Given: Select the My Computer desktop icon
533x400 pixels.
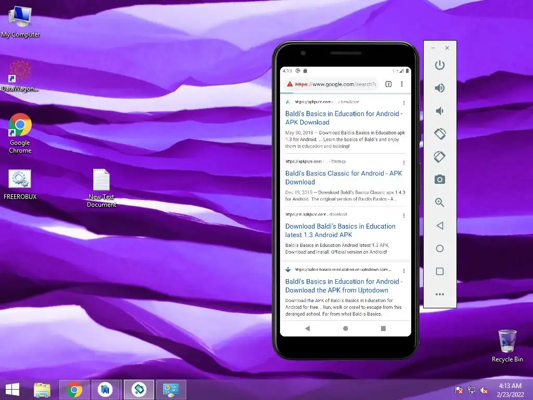Looking at the screenshot, I should (20, 21).
